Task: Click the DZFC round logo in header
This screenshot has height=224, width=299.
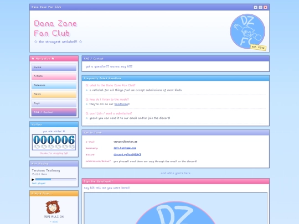Action: click(x=248, y=31)
